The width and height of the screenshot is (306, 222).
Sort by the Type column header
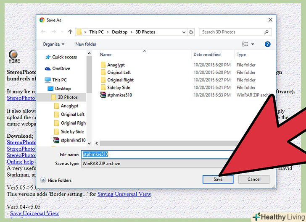(x=241, y=55)
